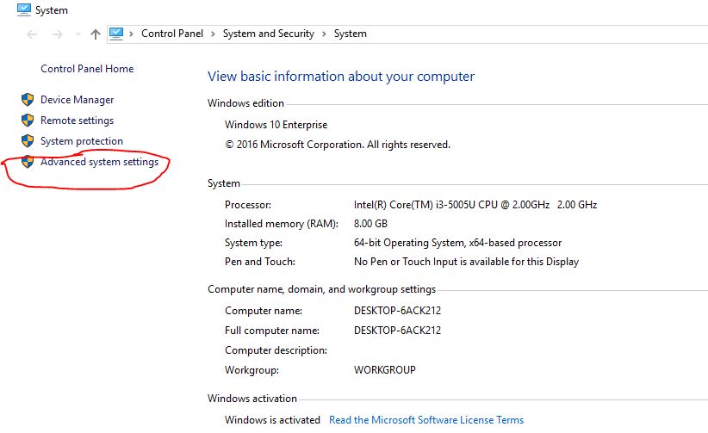Click 'No Pen or Touch Input' value
Image resolution: width=708 pixels, height=433 pixels.
coord(467,262)
